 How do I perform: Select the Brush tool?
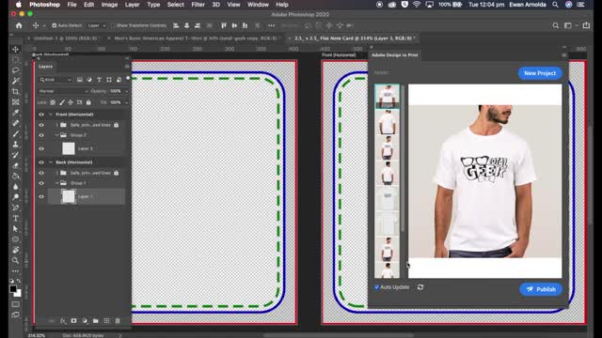15,133
